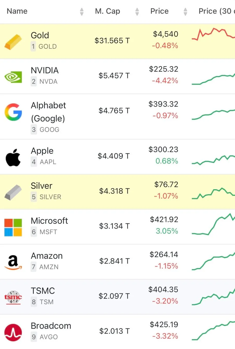The width and height of the screenshot is (235, 349).
Task: Click the Gold bar icon
Action: coord(13,42)
